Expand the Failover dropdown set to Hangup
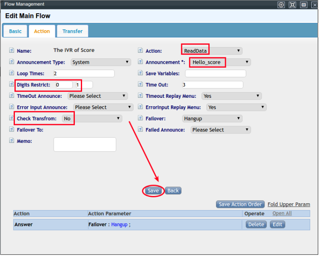 [x=212, y=119]
